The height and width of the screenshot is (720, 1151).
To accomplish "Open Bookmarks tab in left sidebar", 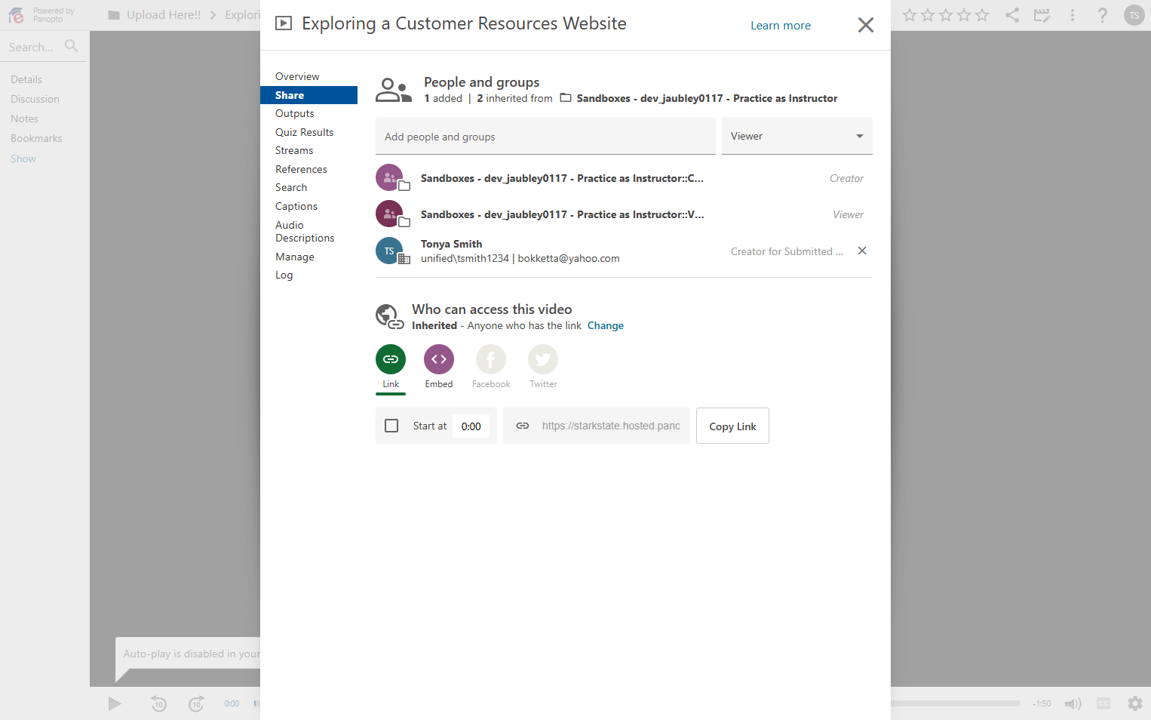I will coord(36,138).
